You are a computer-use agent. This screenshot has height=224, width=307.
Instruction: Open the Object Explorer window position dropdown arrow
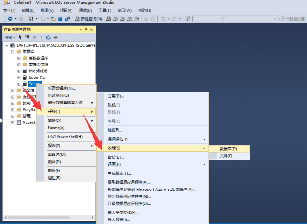click(80, 29)
